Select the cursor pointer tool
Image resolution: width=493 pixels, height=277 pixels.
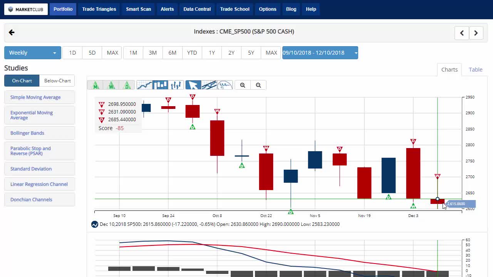193,85
